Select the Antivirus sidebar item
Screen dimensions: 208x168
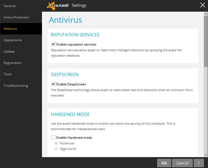(21, 29)
